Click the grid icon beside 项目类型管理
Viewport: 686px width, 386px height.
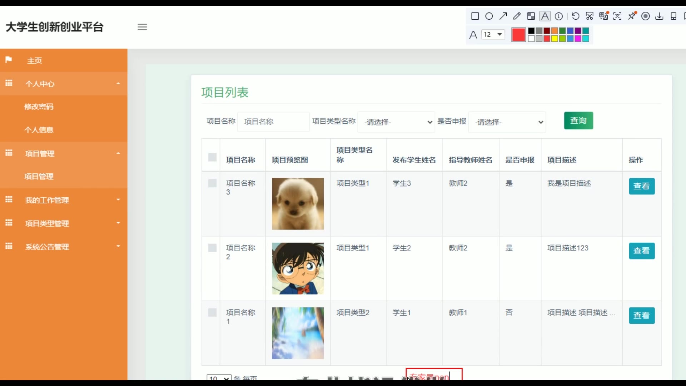coord(9,223)
